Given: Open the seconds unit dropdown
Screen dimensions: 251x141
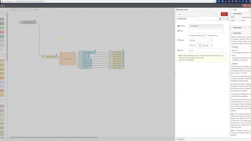Looking at the screenshot, I should click(x=207, y=45).
